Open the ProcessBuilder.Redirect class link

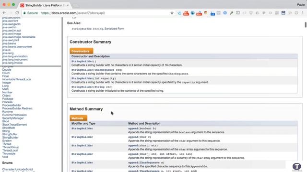(17, 108)
